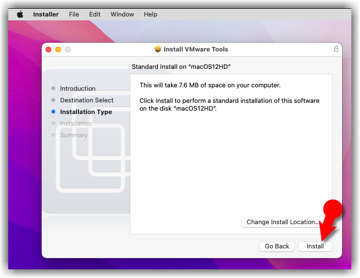360x278 pixels.
Task: Click the Installation Type step
Action: point(86,112)
